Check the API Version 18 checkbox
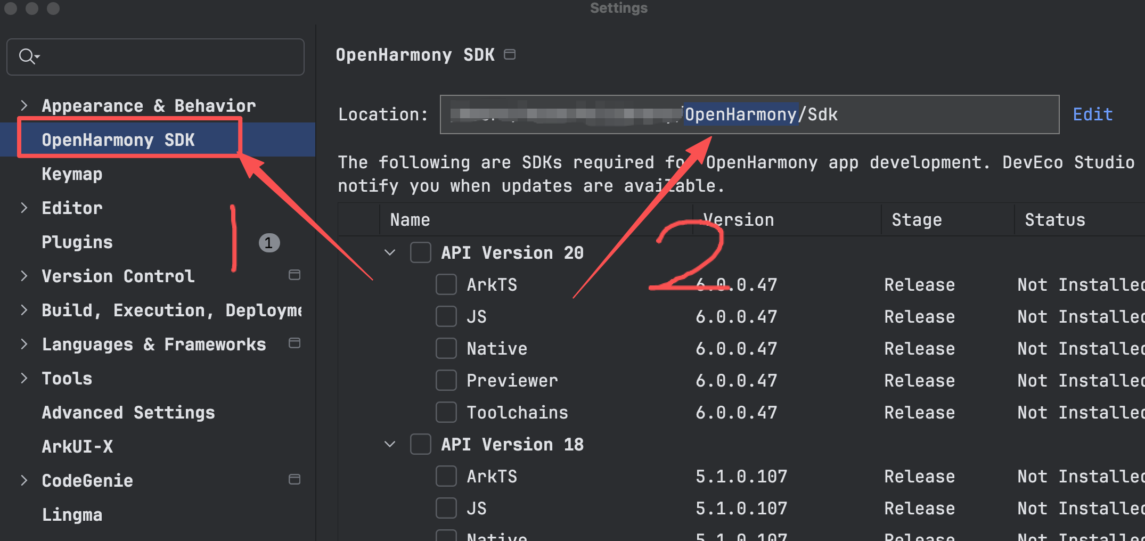 pyautogui.click(x=421, y=444)
